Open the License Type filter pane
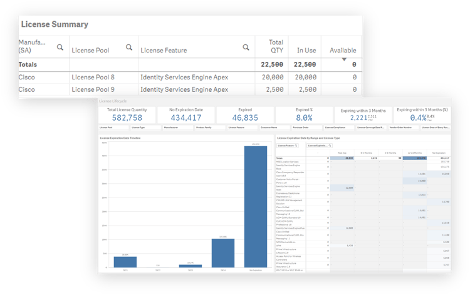The image size is (470, 295). tap(146, 127)
